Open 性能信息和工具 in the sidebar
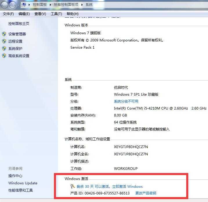Image resolution: width=208 pixels, height=202 pixels. (x=21, y=190)
